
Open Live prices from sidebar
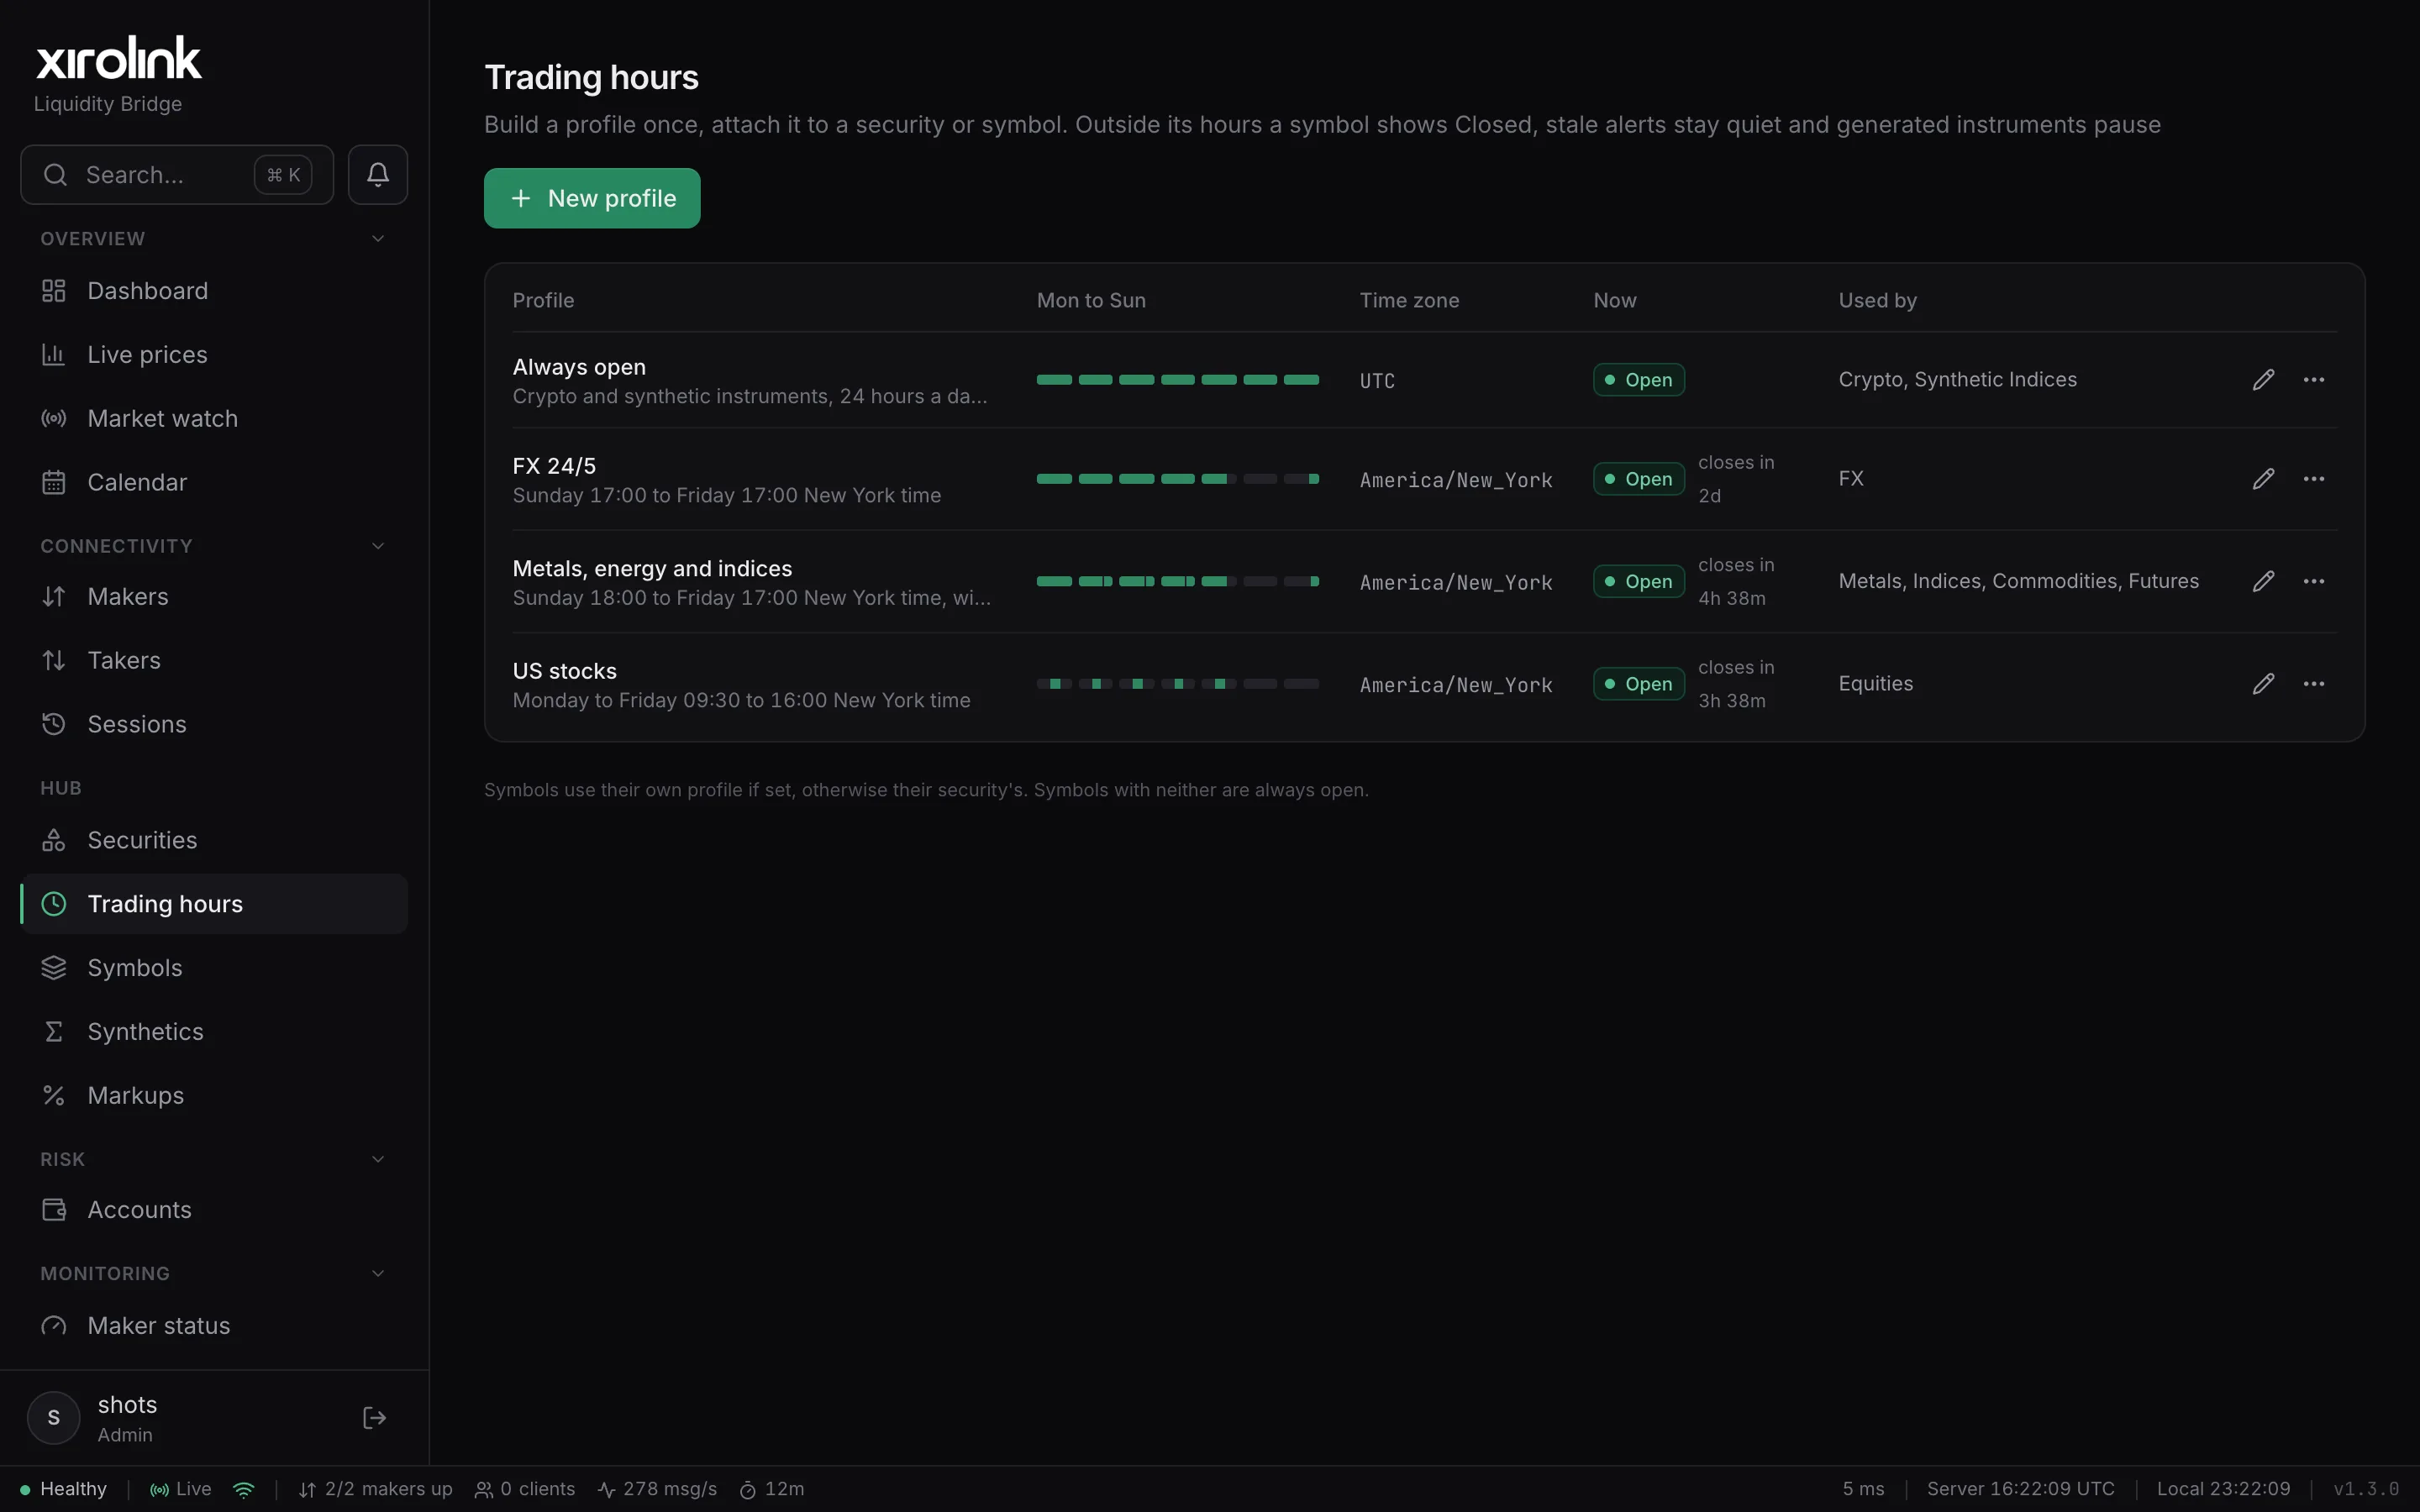click(x=214, y=355)
